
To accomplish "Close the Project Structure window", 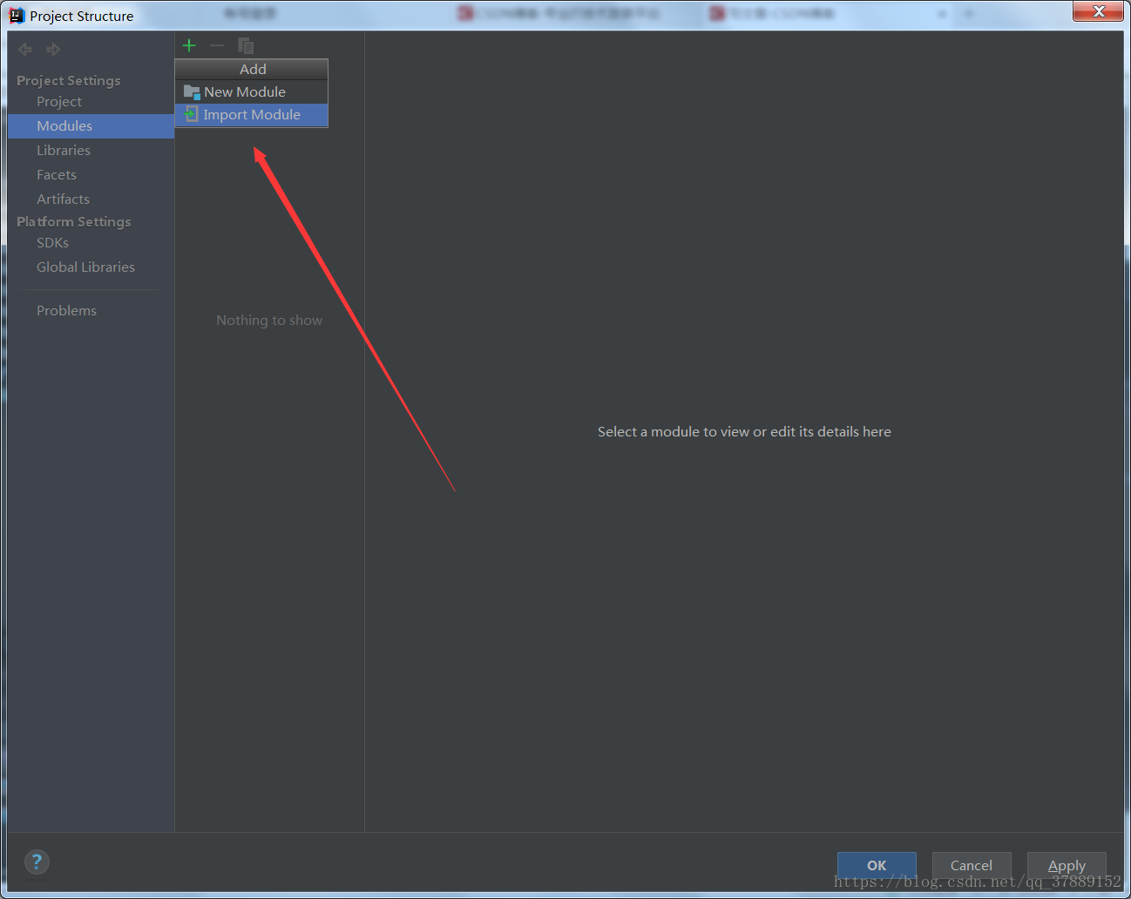I will click(x=1098, y=11).
